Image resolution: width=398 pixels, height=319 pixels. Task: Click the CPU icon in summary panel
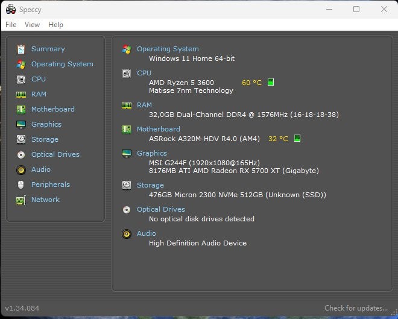click(127, 74)
